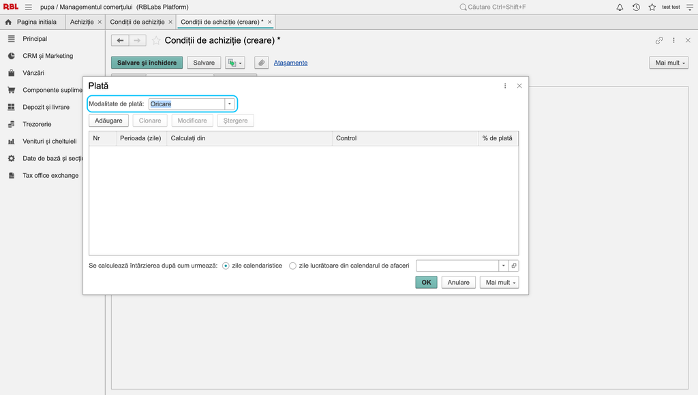Add form to favorites with star
This screenshot has height=395, width=698.
point(156,40)
